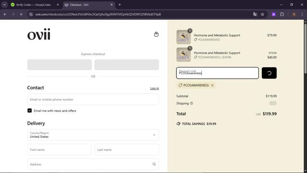This screenshot has width=307, height=173.
Task: Click the First name field
Action: [59, 150]
